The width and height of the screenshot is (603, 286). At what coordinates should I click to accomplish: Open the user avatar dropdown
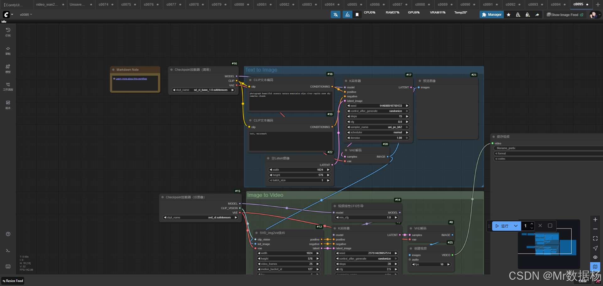(x=595, y=15)
